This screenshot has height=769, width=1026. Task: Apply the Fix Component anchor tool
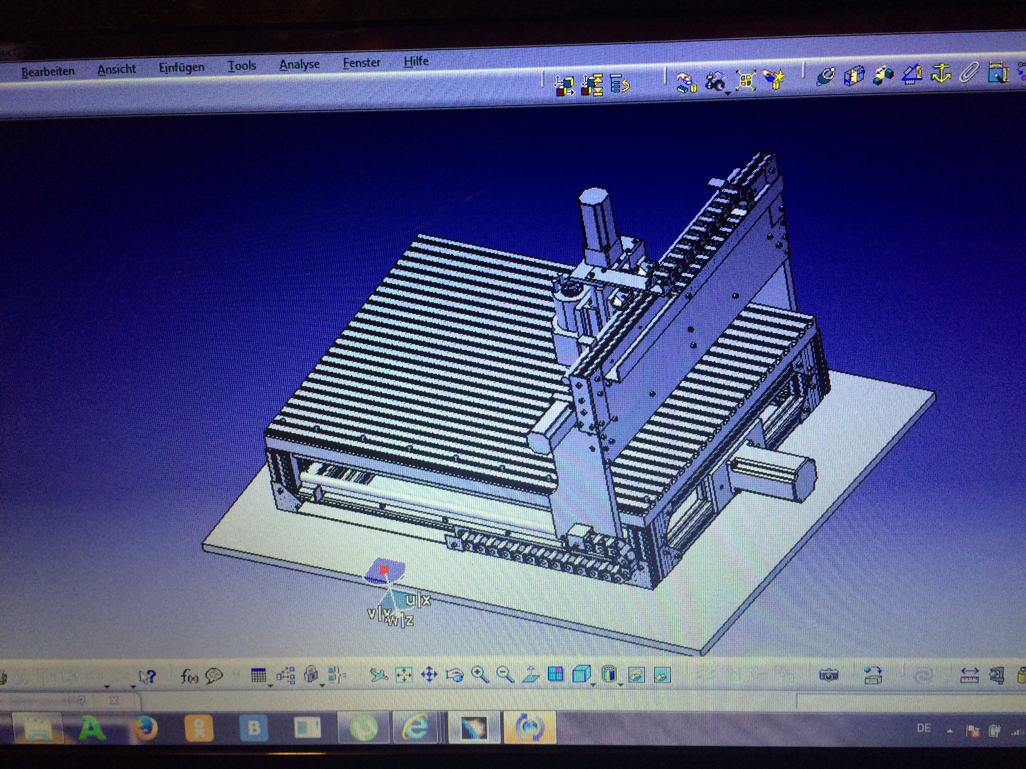pyautogui.click(x=941, y=74)
